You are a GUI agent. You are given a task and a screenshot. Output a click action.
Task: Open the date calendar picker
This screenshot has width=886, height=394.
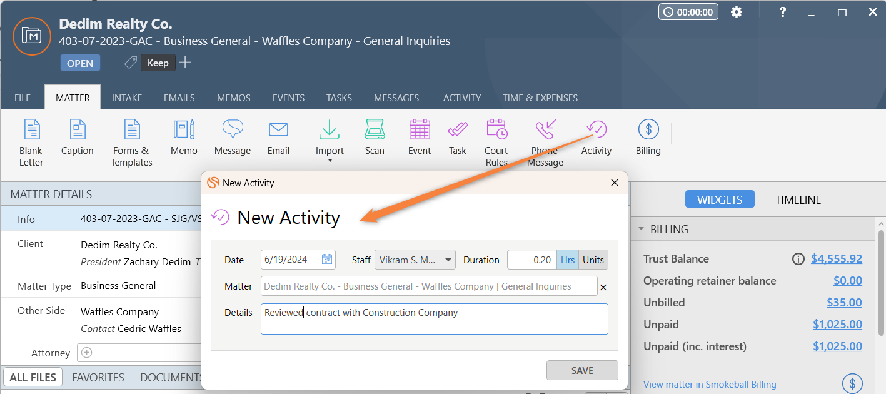coord(327,260)
